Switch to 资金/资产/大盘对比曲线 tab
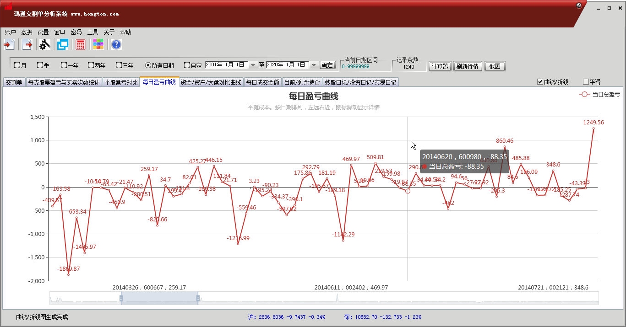The height and width of the screenshot is (327, 626). point(211,82)
